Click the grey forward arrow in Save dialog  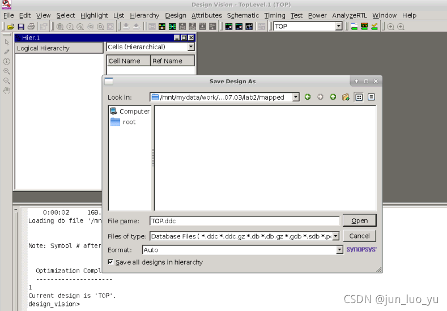point(320,97)
